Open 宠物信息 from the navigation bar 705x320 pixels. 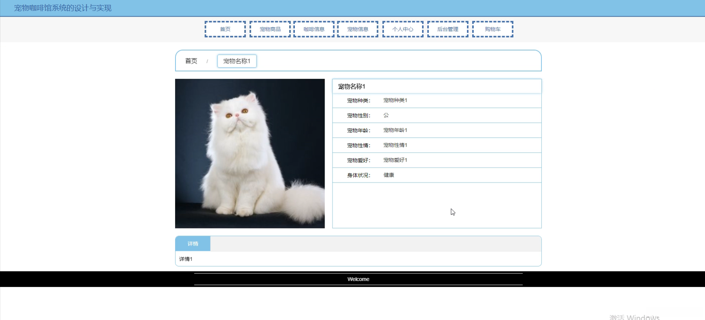[x=358, y=29]
